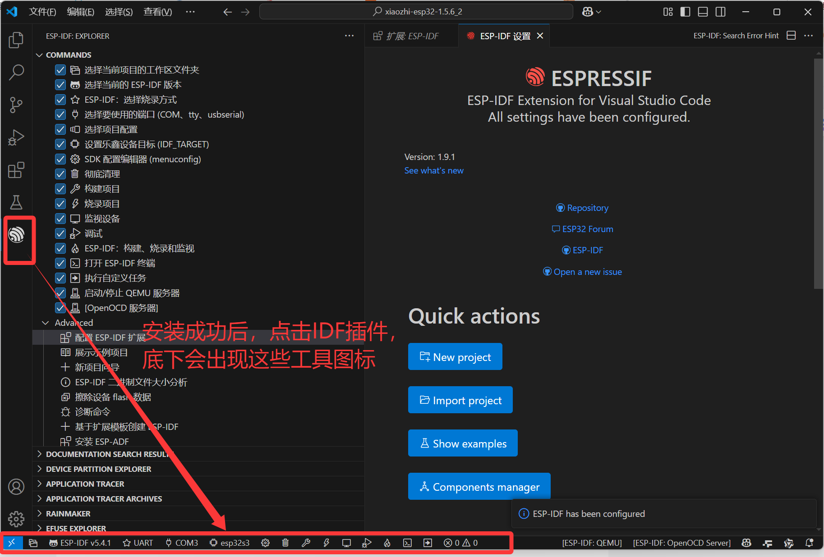Uncheck the 打开 ESP-IDF 终端 command
The image size is (824, 557).
(x=60, y=263)
